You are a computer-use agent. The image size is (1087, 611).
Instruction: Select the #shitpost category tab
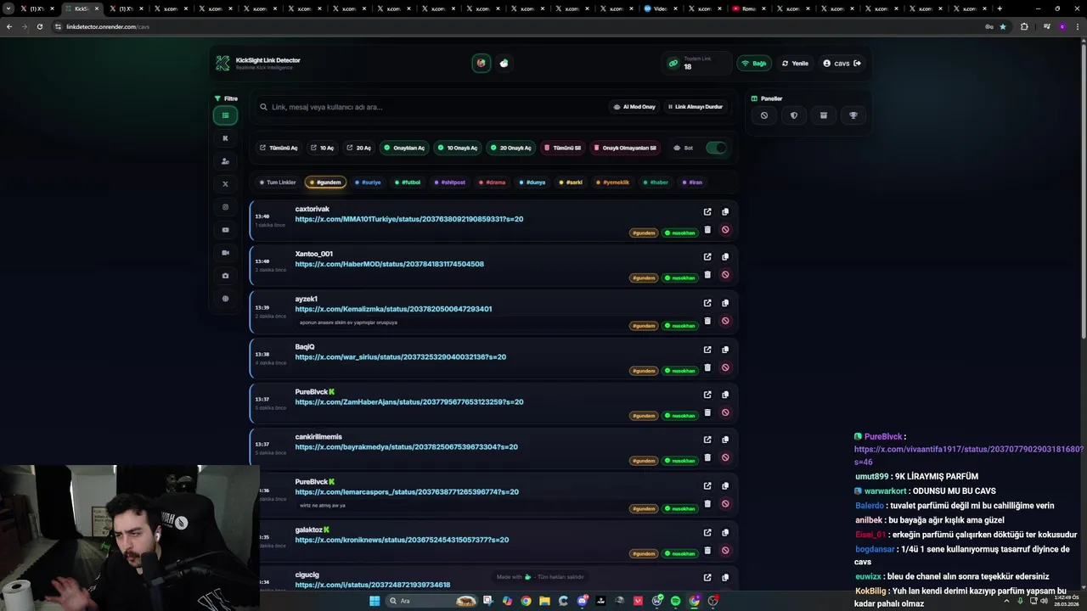tap(450, 182)
